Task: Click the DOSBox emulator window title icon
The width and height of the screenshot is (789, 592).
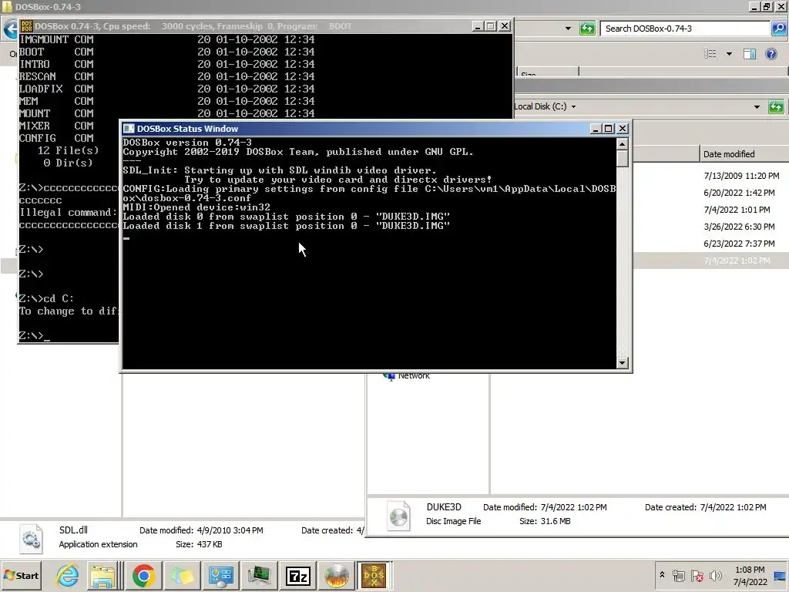Action: tap(27, 26)
